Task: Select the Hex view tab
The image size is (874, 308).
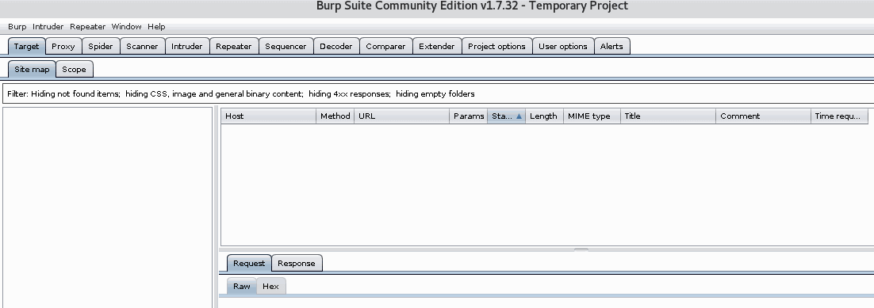Action: click(271, 286)
